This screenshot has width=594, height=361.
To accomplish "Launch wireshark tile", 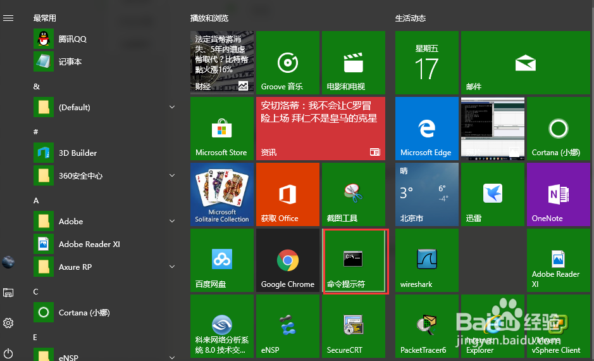I will tap(427, 260).
